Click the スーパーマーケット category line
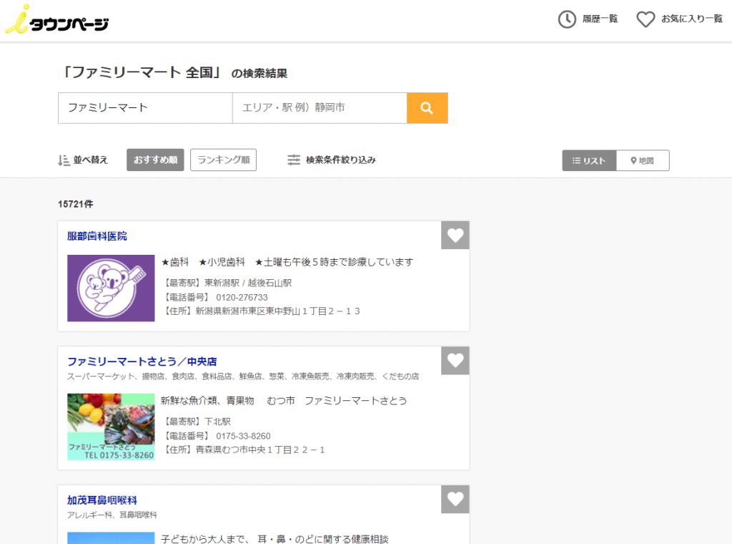 [x=243, y=377]
